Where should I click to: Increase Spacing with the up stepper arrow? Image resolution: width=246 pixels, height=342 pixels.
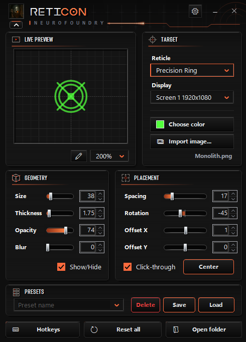(x=233, y=194)
